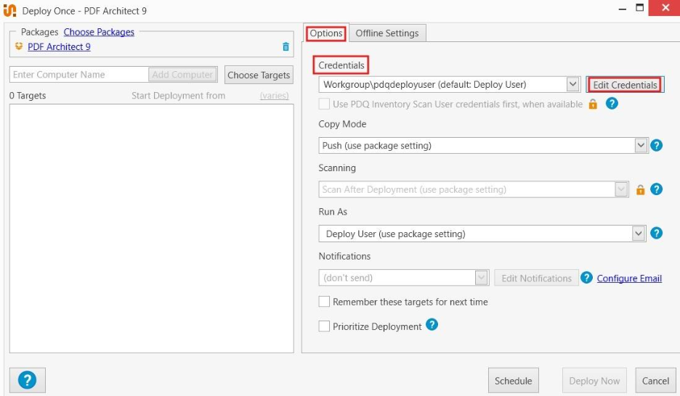
Task: Focus the Enter Computer Name field
Action: pyautogui.click(x=79, y=75)
